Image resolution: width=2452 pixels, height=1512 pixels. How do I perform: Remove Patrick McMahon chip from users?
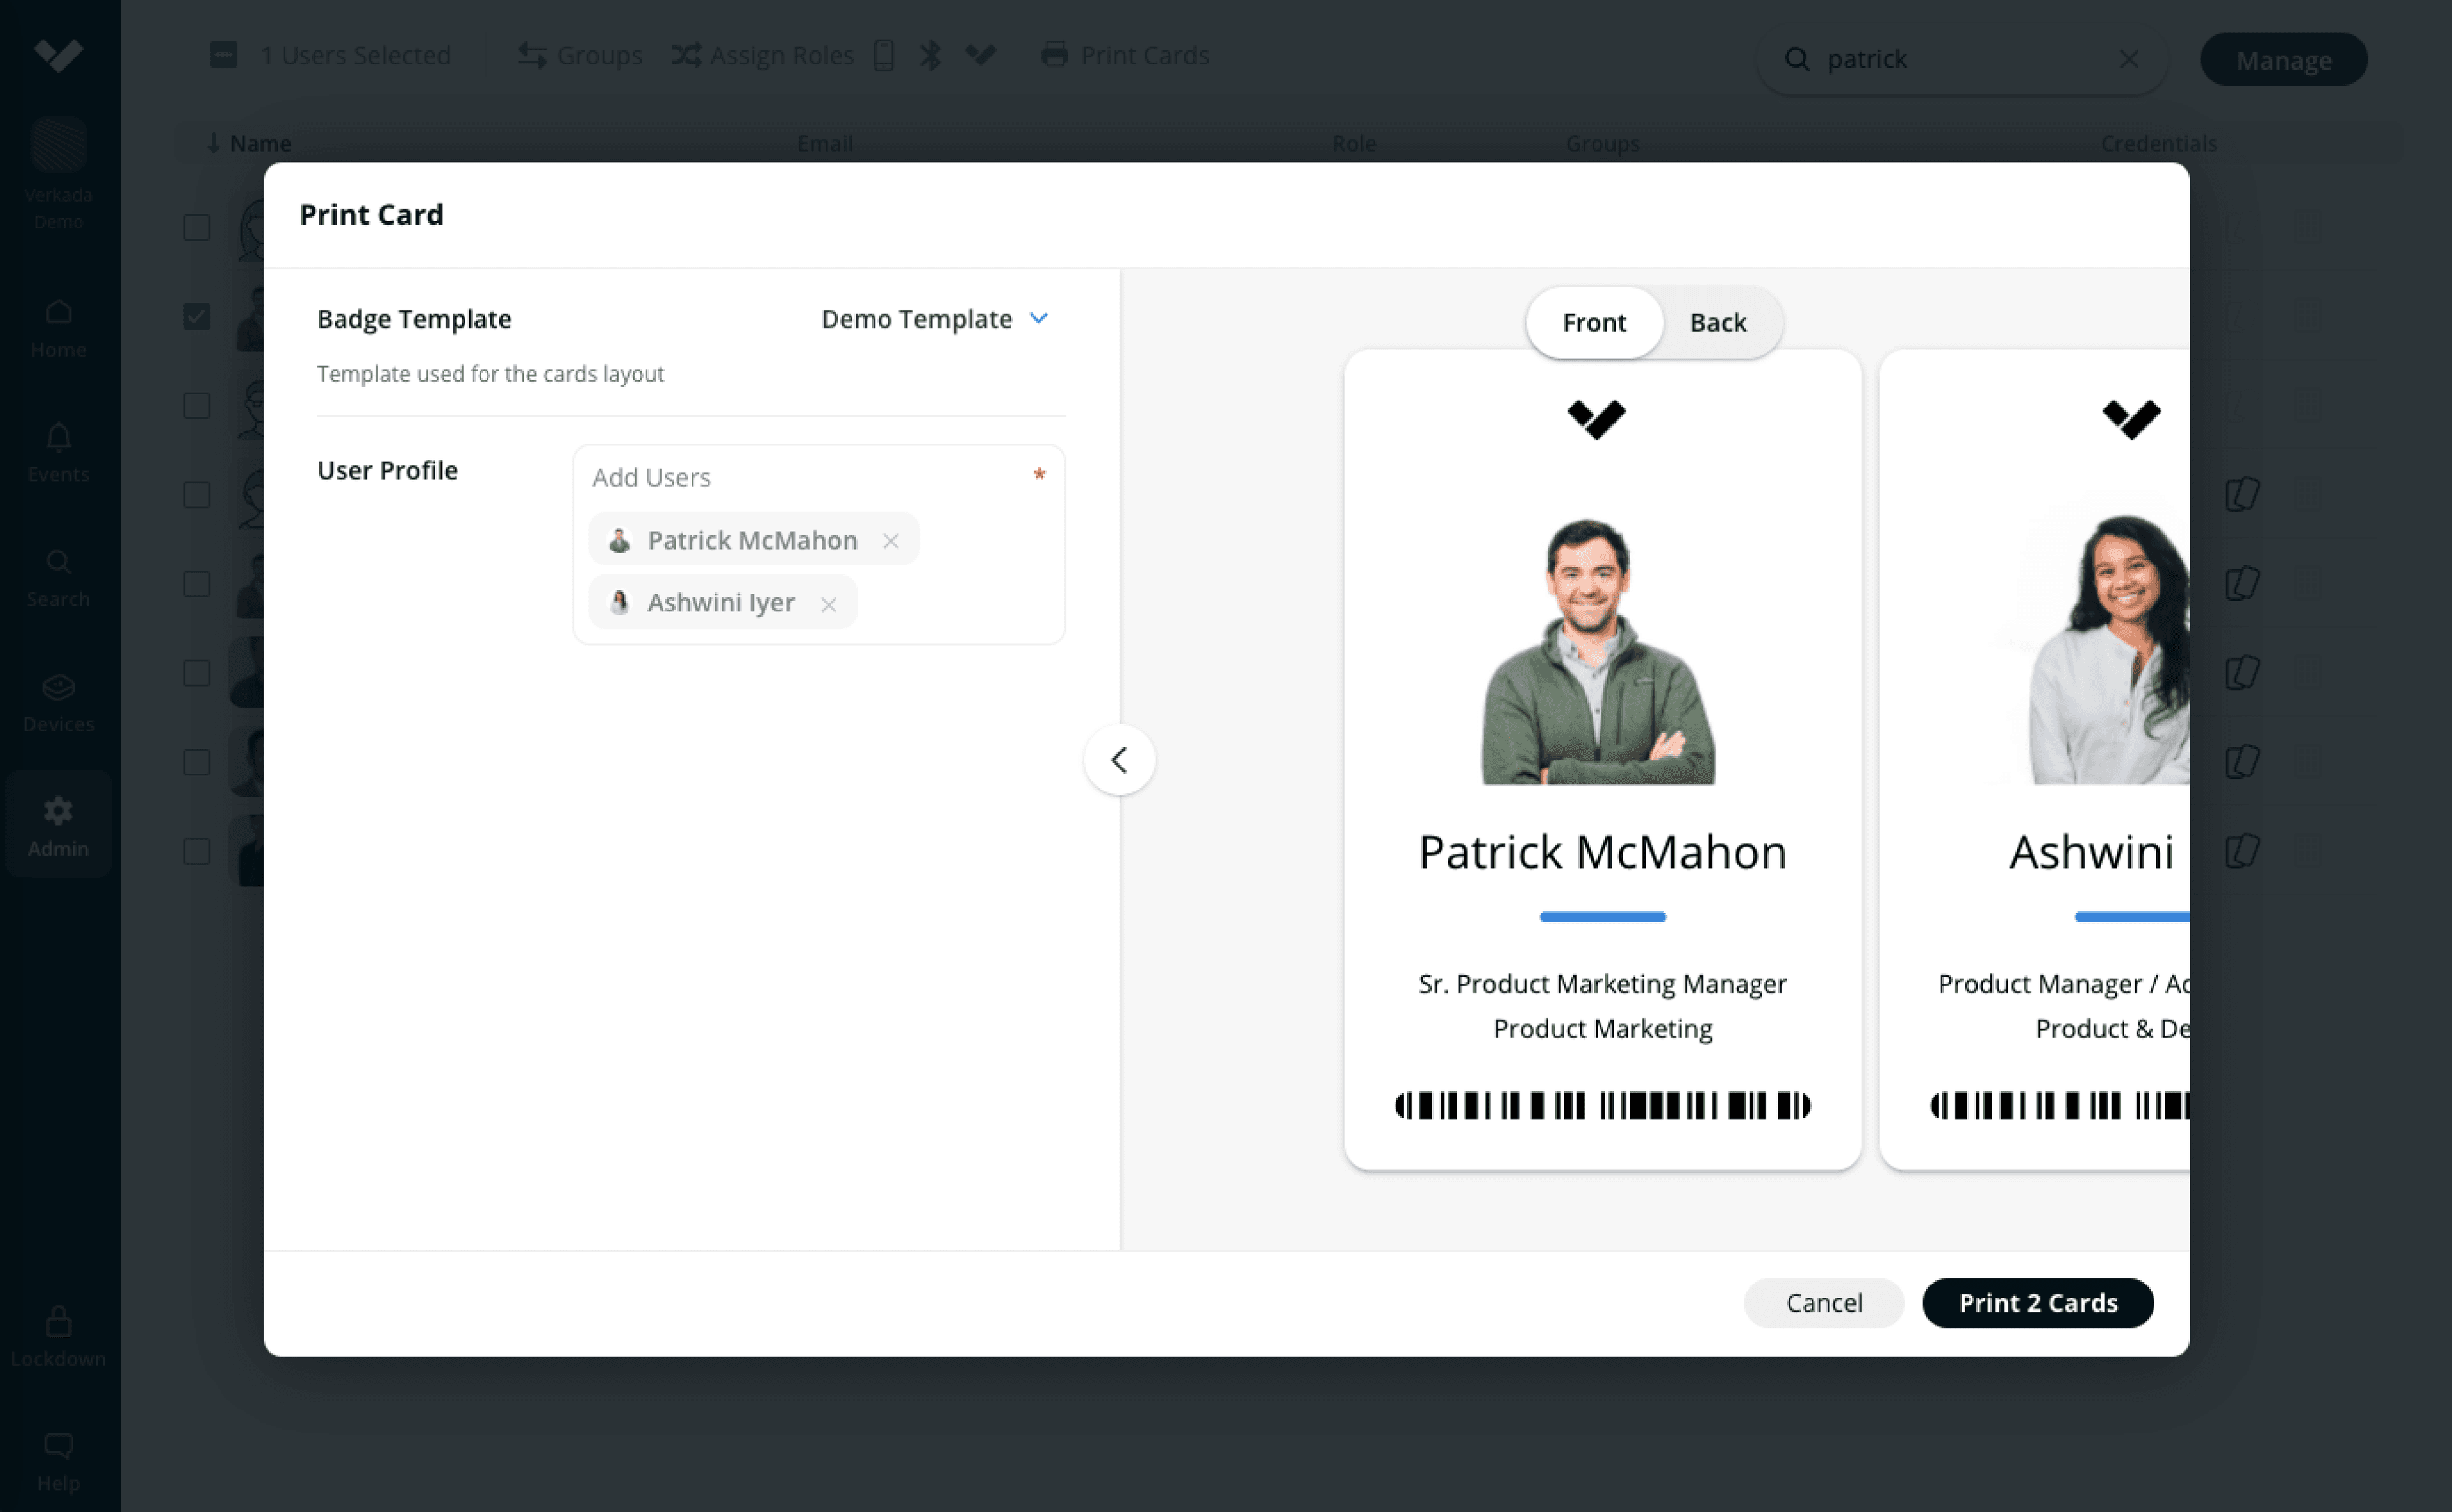[890, 541]
